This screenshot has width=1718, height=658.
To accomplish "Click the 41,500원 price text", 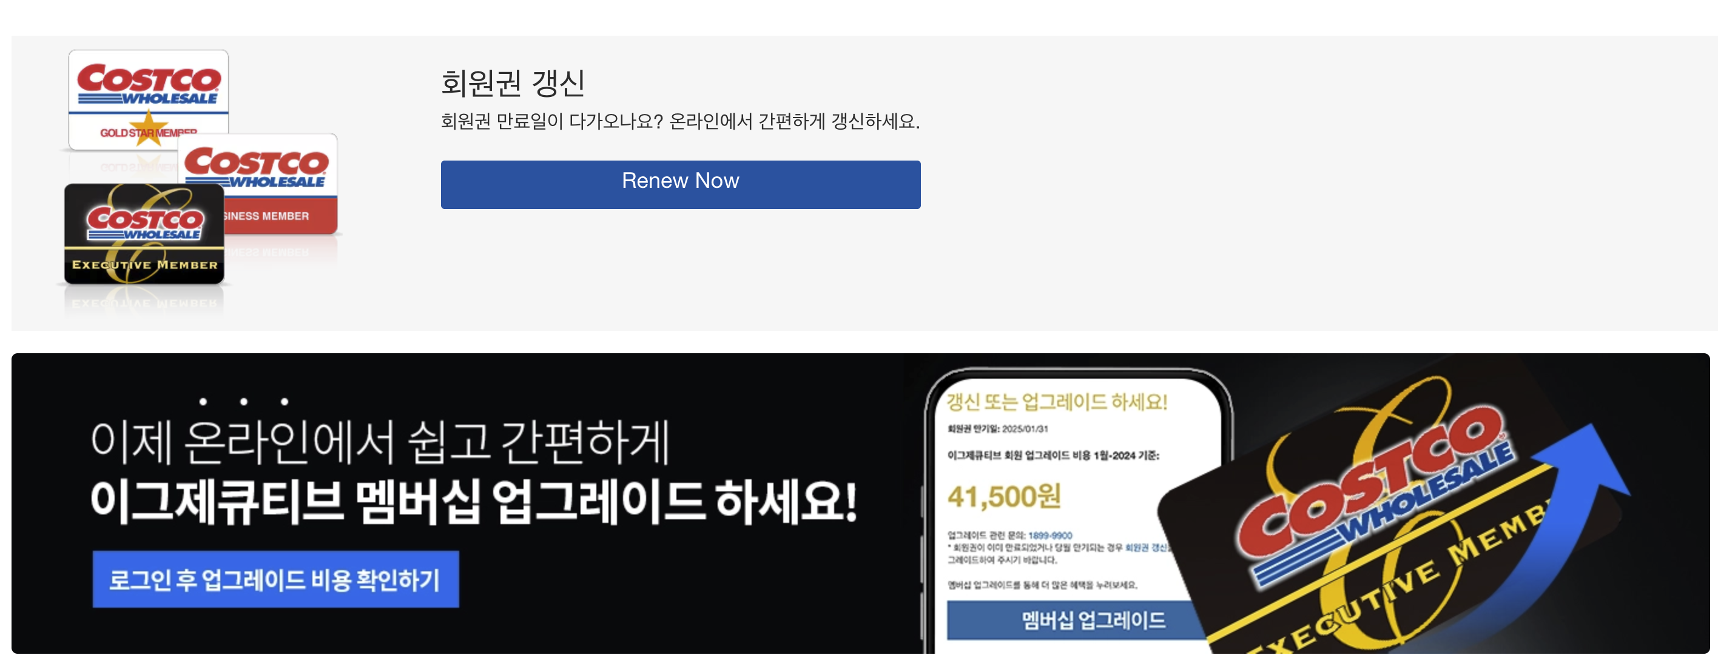I will pyautogui.click(x=1004, y=496).
